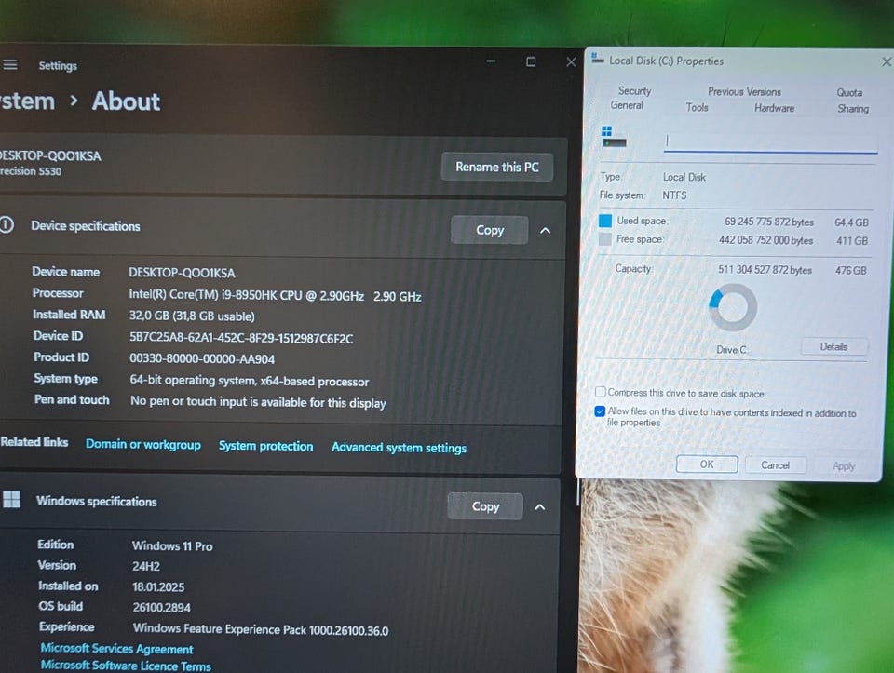Open Advanced system settings link

point(399,448)
